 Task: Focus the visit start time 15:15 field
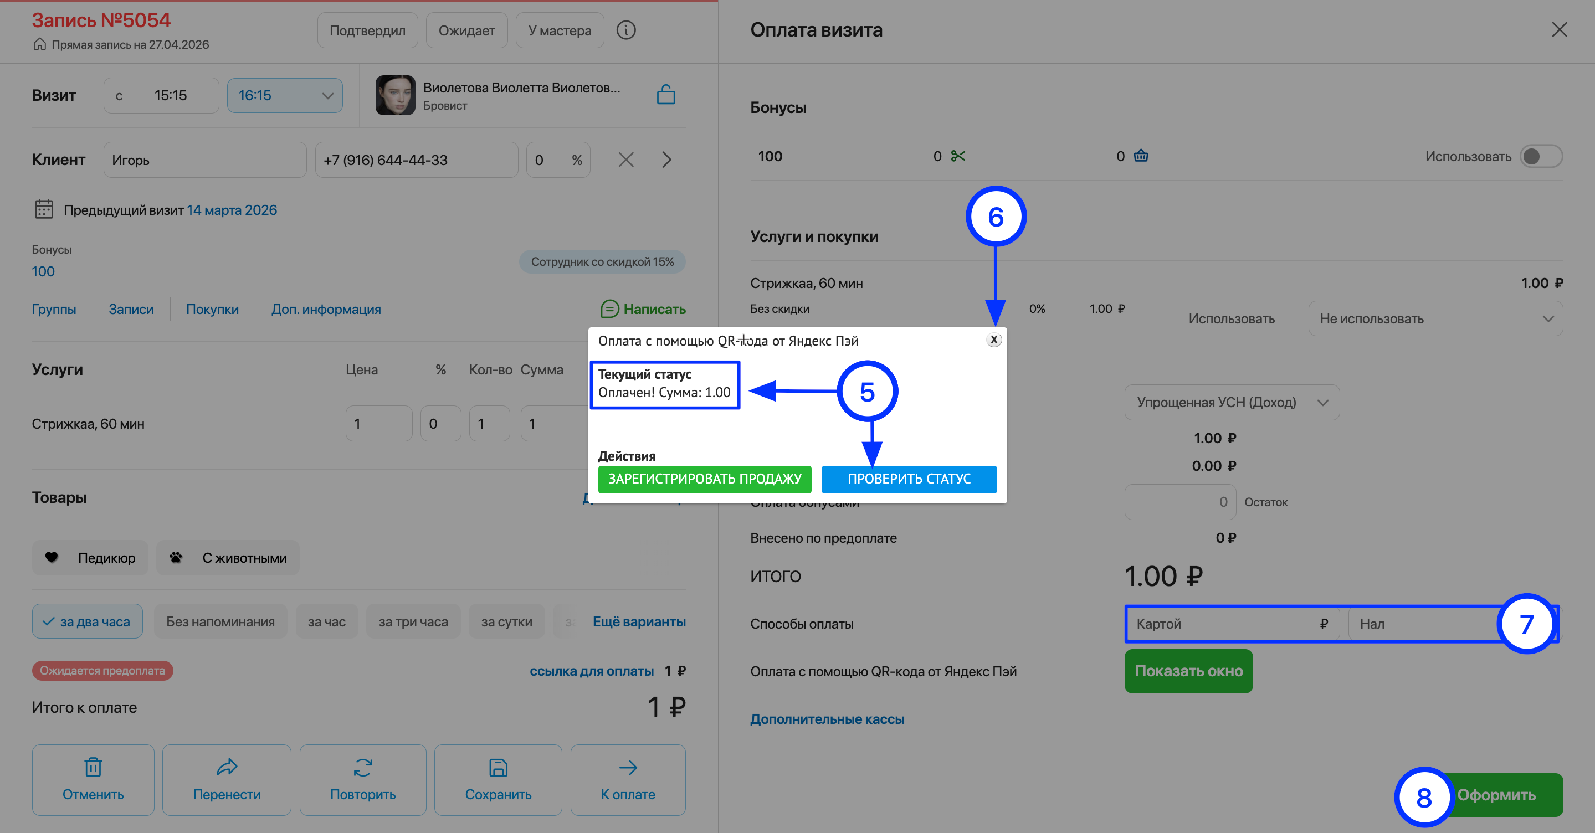point(161,95)
